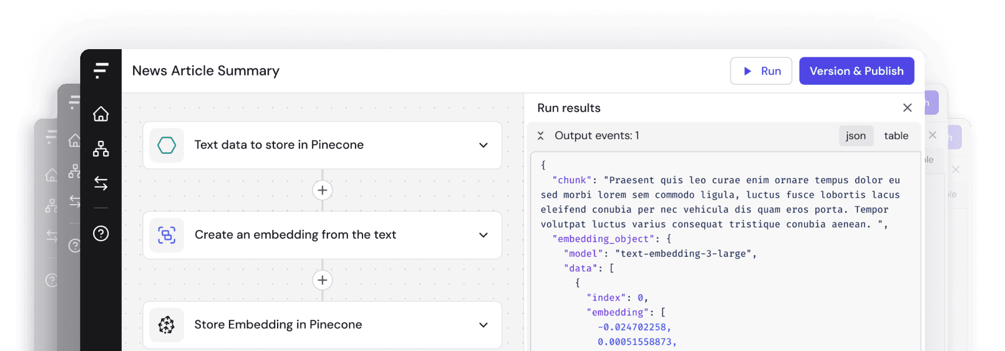The height and width of the screenshot is (351, 1005).
Task: Click the Output events: 1 label
Action: click(x=597, y=136)
